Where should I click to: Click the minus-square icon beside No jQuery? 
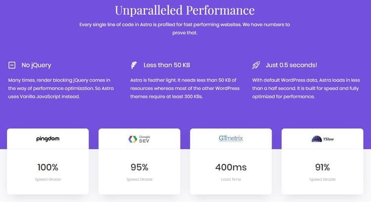click(12, 65)
